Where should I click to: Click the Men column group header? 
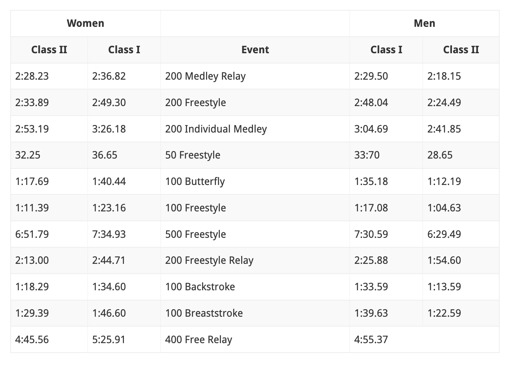pyautogui.click(x=424, y=23)
